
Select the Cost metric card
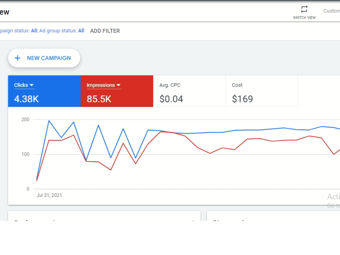(262, 91)
